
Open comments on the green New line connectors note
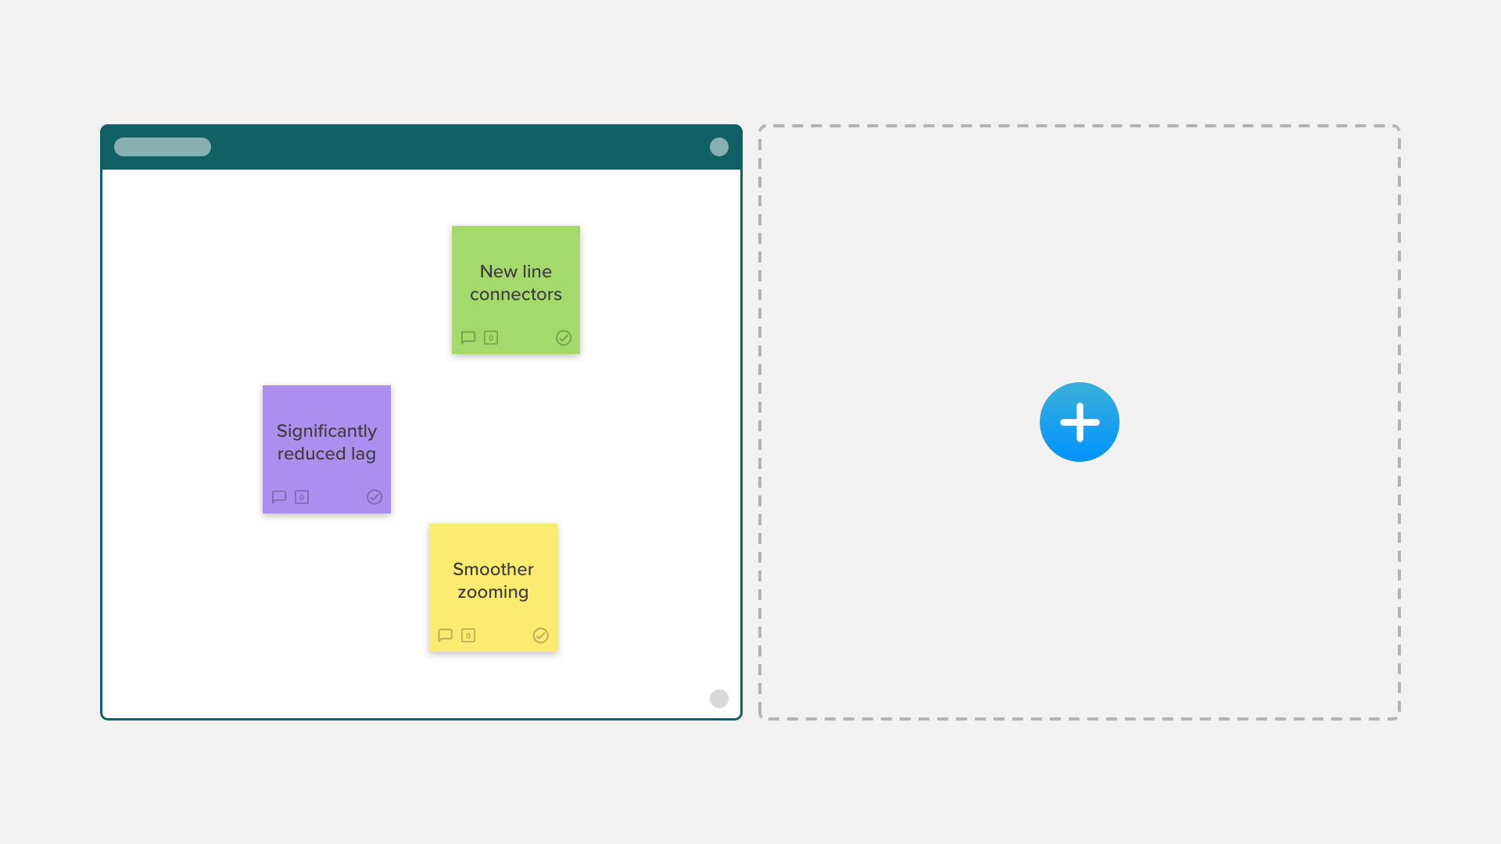(x=468, y=338)
